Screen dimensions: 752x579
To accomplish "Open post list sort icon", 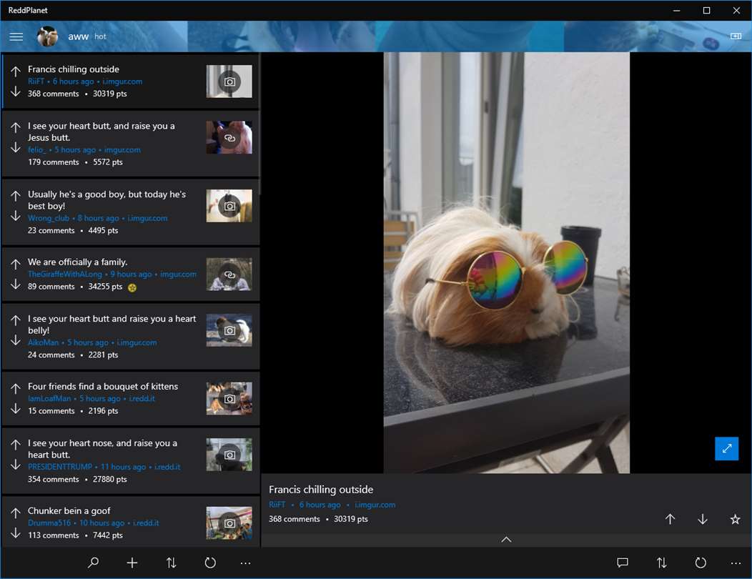I will (x=172, y=563).
